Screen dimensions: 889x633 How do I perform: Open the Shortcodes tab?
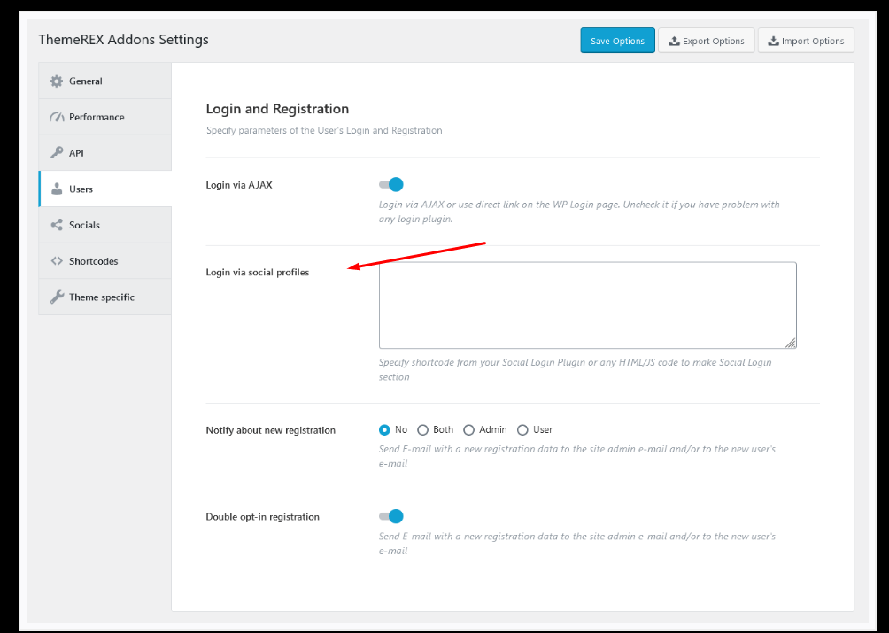click(104, 261)
